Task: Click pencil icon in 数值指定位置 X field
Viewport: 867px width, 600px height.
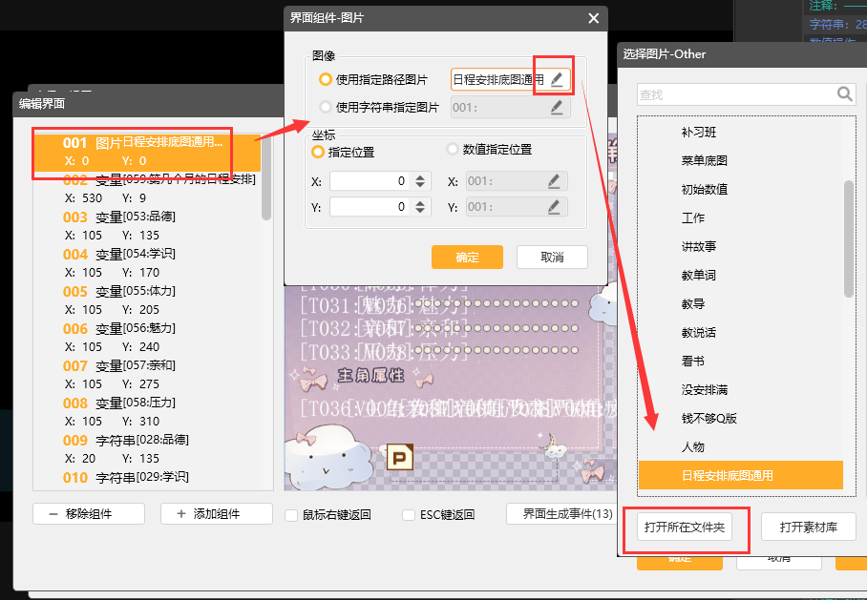Action: click(x=554, y=181)
